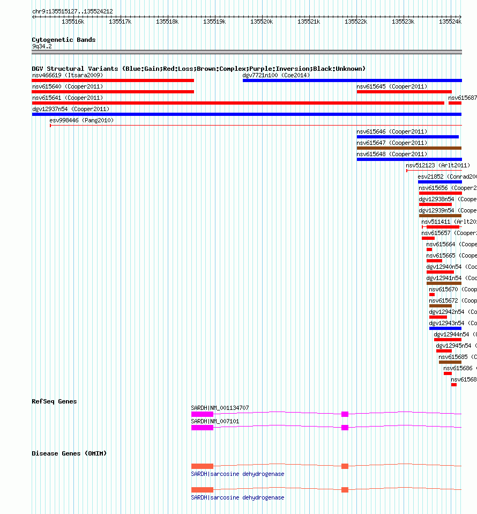Click the 135524k ruler position
This screenshot has width=477, height=514.
point(450,21)
